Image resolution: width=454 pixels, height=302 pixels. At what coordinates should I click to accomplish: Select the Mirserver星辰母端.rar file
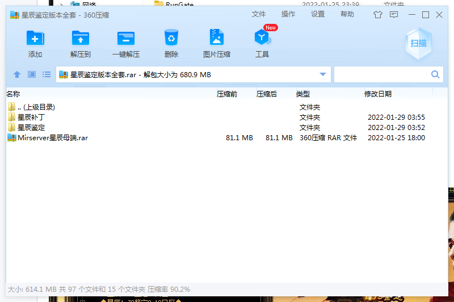click(53, 137)
